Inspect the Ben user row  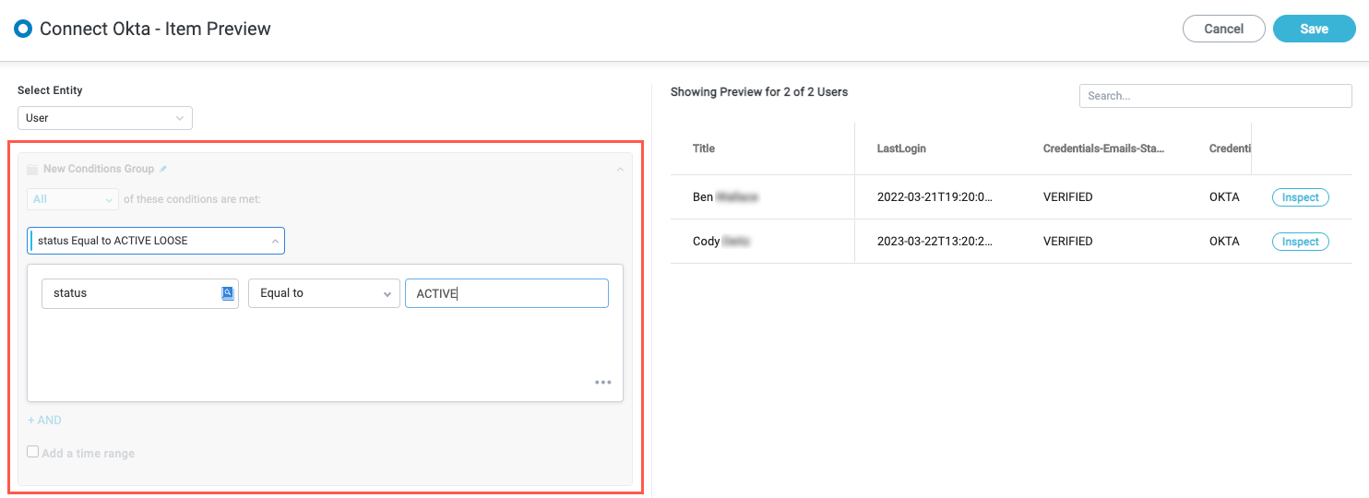1300,197
